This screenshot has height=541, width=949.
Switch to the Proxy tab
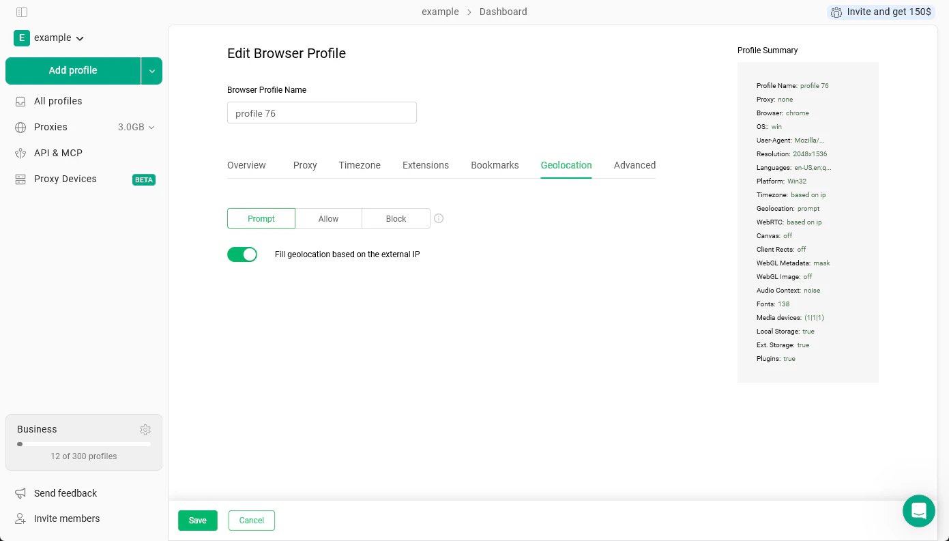(x=305, y=165)
